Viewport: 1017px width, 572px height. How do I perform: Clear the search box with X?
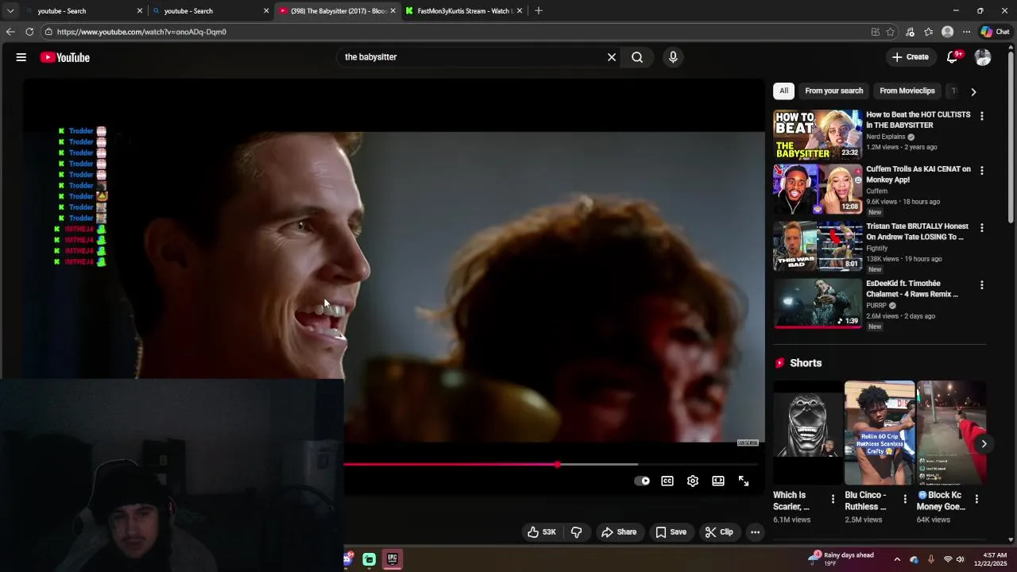click(x=612, y=57)
